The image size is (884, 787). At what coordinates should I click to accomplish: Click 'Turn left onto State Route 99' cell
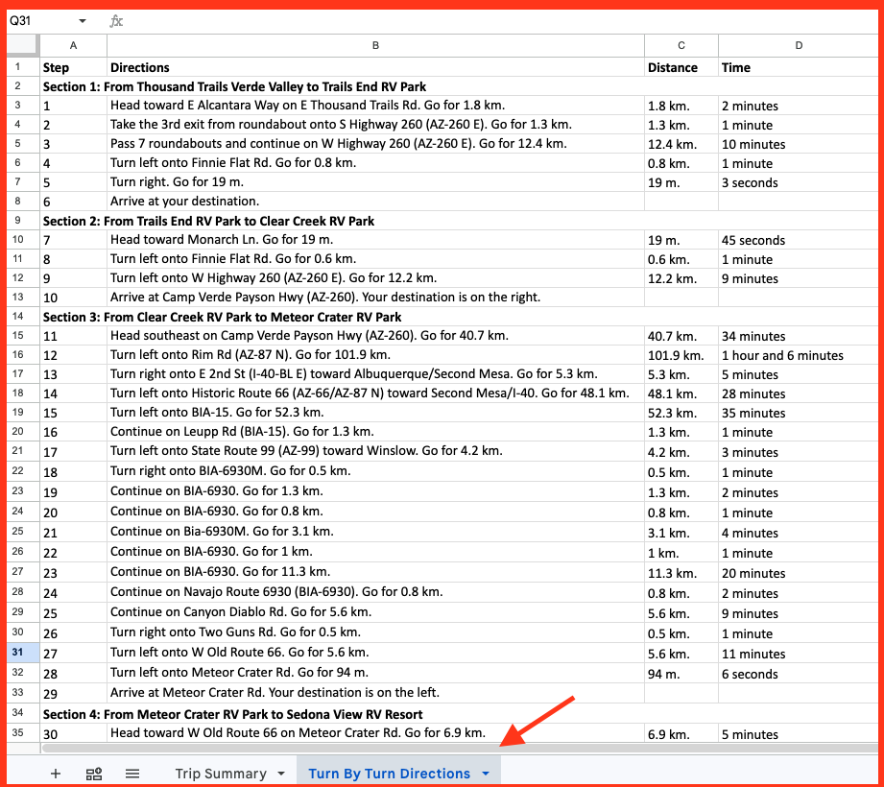(375, 451)
